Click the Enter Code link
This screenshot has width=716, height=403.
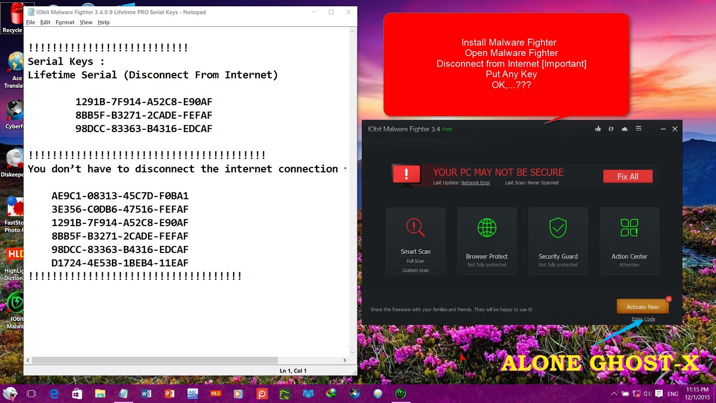point(644,319)
